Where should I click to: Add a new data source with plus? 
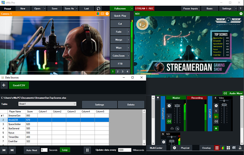tap(4, 85)
